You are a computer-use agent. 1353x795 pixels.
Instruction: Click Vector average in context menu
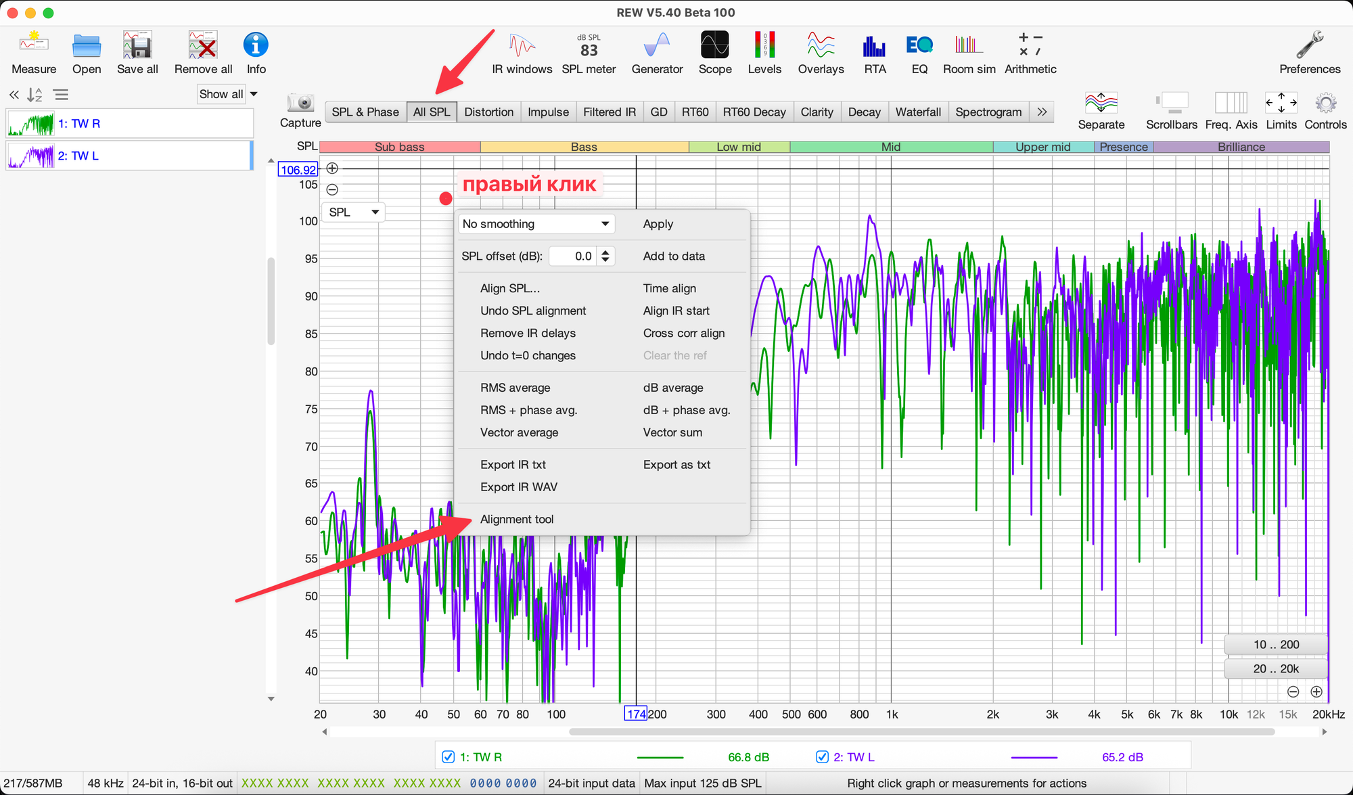pyautogui.click(x=519, y=432)
